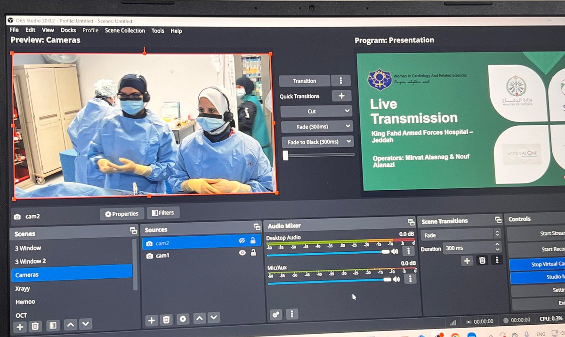Open the Profile menu
The height and width of the screenshot is (337, 565).
pyautogui.click(x=90, y=30)
